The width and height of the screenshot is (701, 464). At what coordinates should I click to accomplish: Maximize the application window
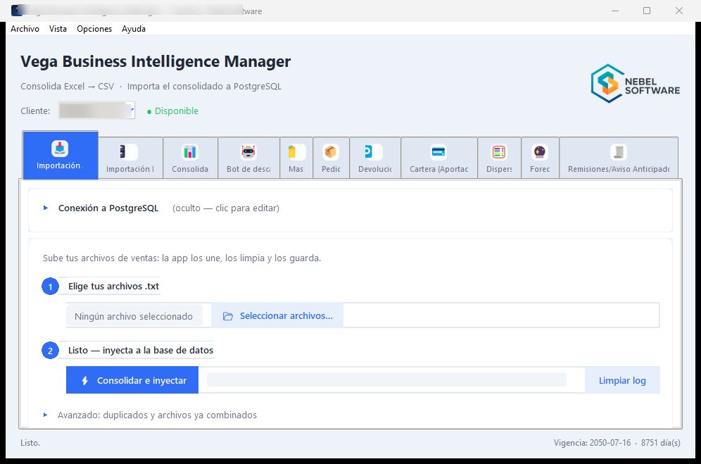pyautogui.click(x=647, y=11)
